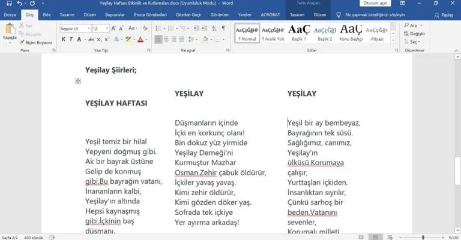This screenshot has width=461, height=240.
Task: Toggle bold with the K button
Action: [x=64, y=40]
